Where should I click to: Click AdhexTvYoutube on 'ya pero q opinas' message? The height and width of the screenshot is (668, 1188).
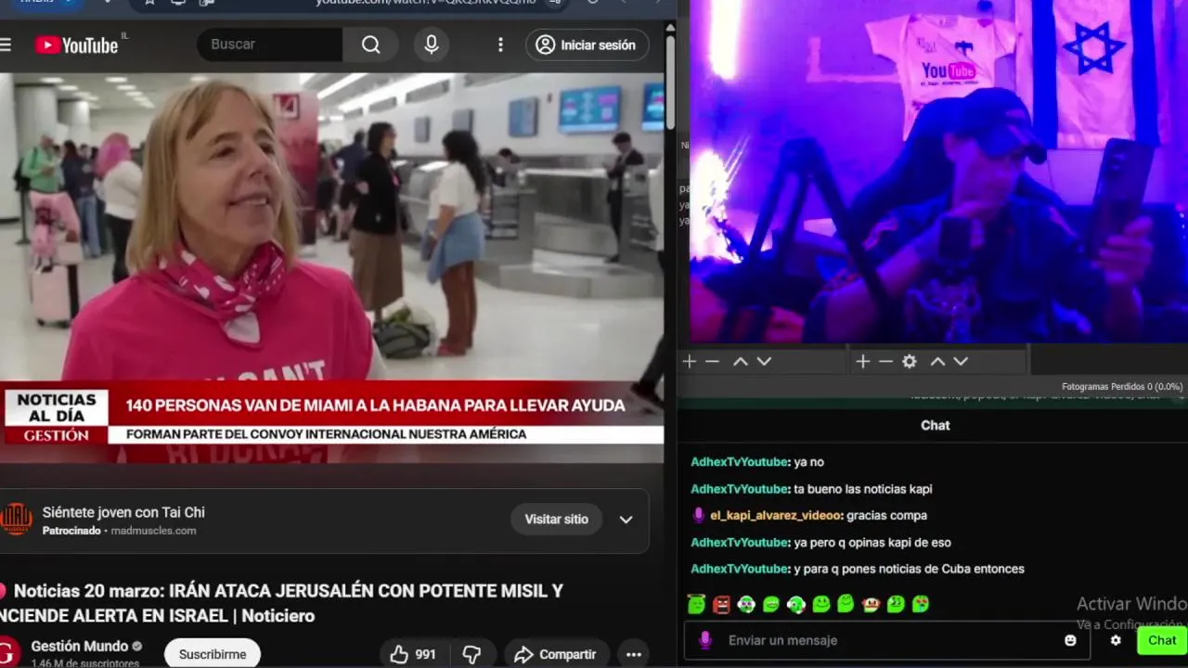pyautogui.click(x=740, y=543)
